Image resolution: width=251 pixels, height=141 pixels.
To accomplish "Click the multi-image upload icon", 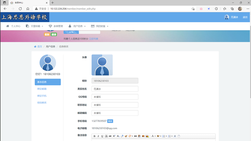I will (147, 136).
